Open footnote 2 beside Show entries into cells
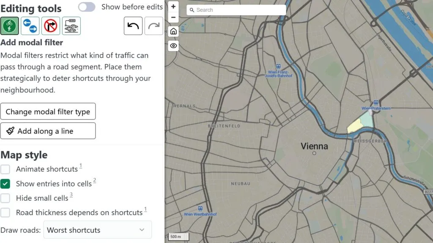 point(94,180)
